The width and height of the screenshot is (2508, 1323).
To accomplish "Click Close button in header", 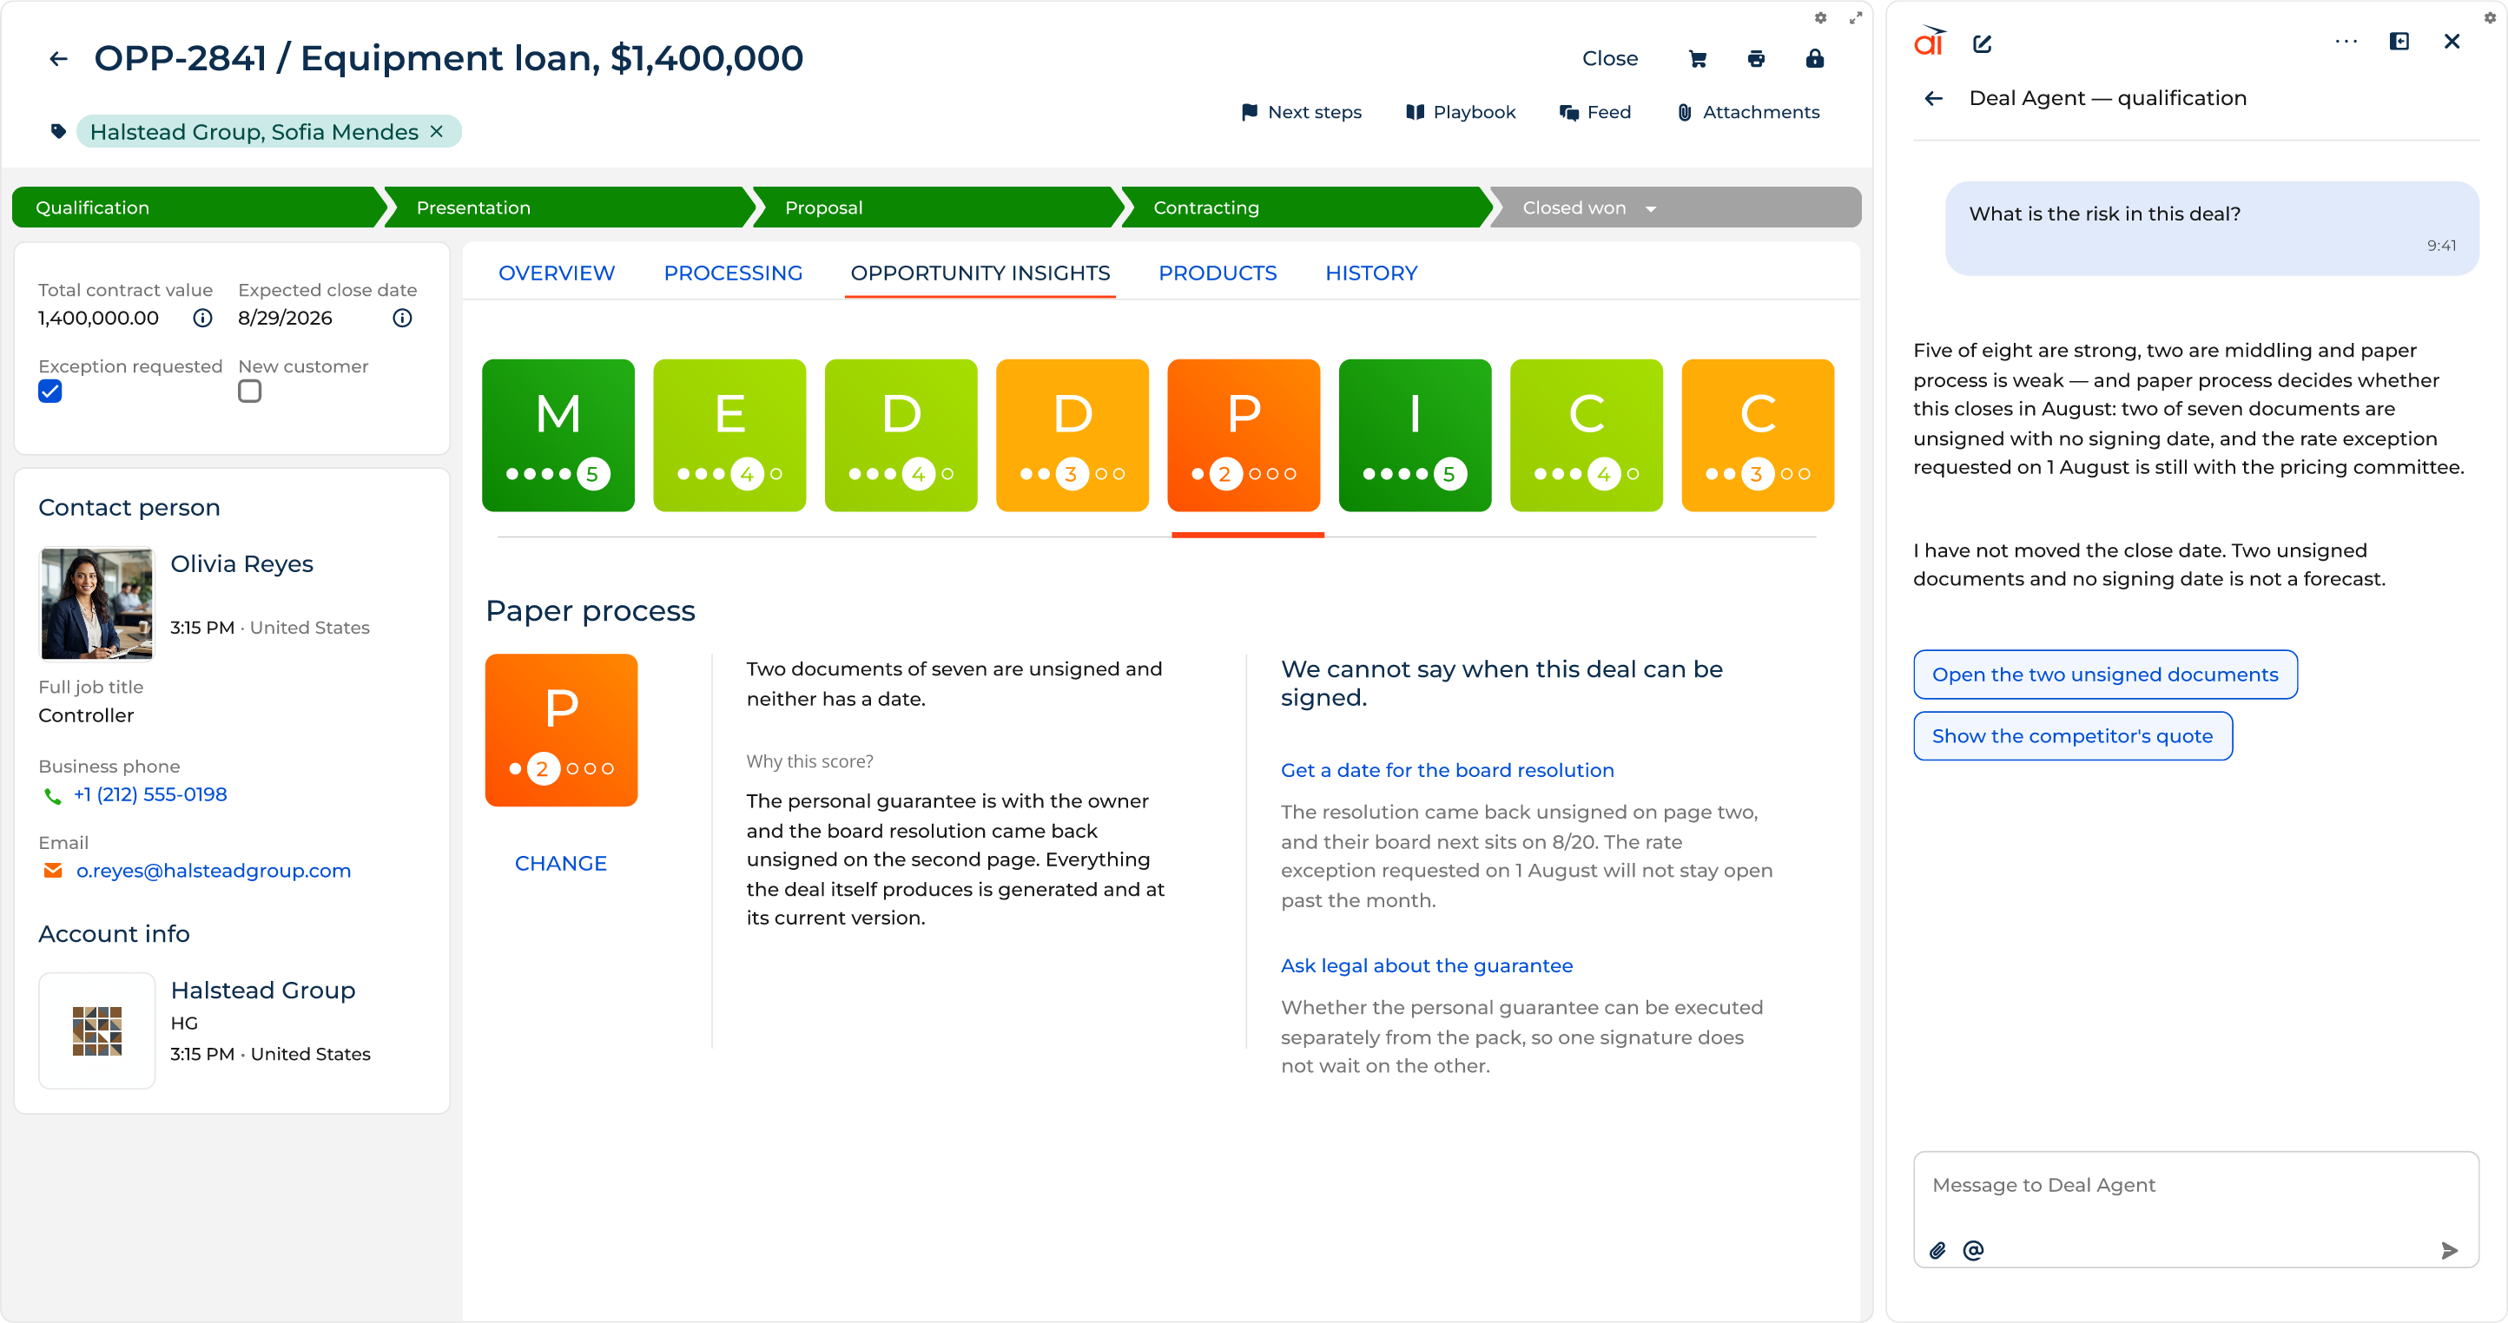I will click(1609, 59).
